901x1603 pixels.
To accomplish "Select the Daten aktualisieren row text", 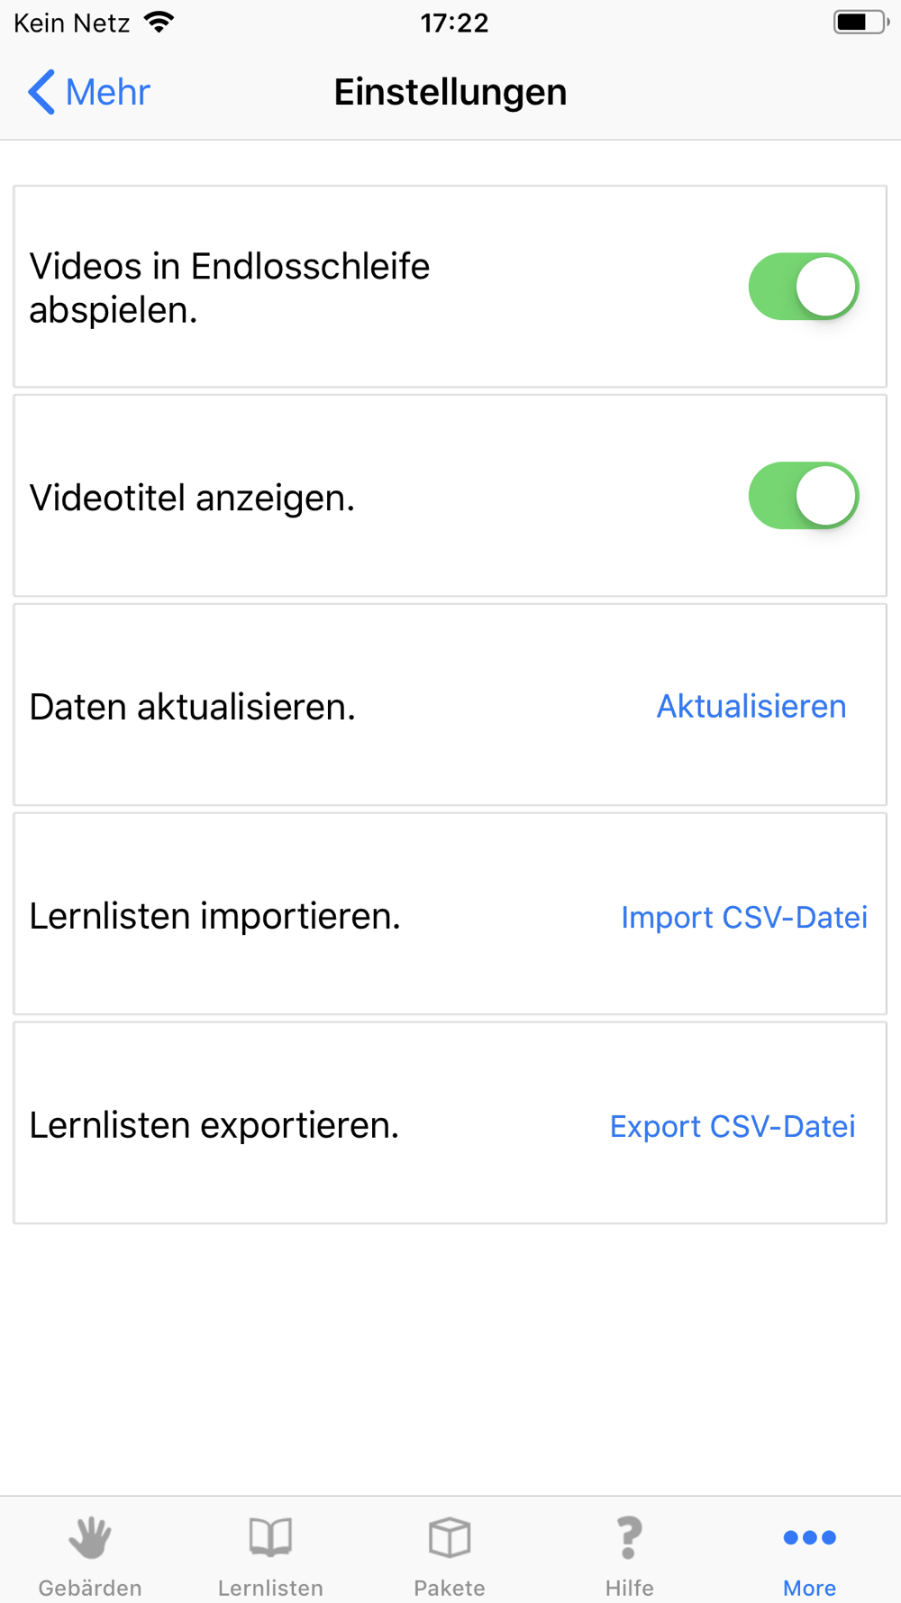I will click(x=192, y=707).
